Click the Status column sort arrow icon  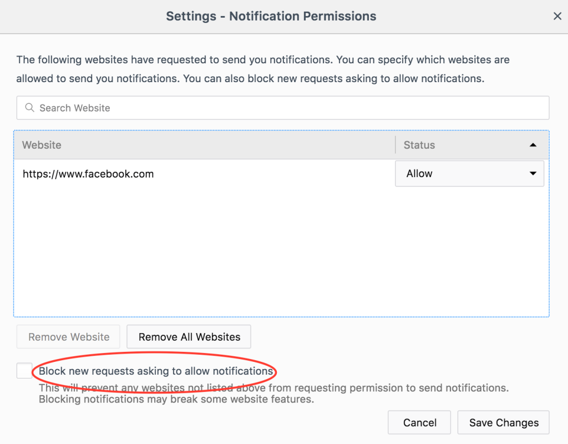click(534, 144)
